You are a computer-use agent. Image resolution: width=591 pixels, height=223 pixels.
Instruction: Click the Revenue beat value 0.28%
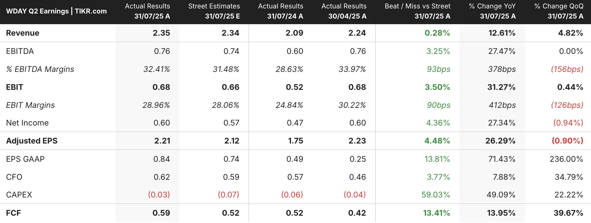tap(437, 33)
